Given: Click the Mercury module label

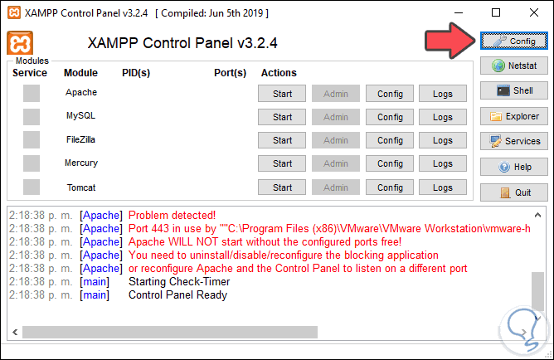Looking at the screenshot, I should click(81, 163).
